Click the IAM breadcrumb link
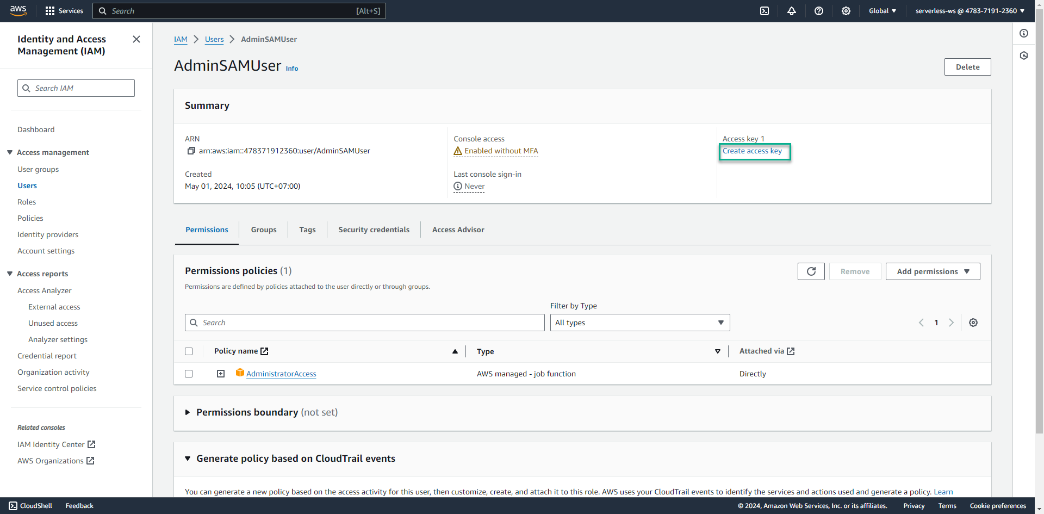 pyautogui.click(x=181, y=39)
